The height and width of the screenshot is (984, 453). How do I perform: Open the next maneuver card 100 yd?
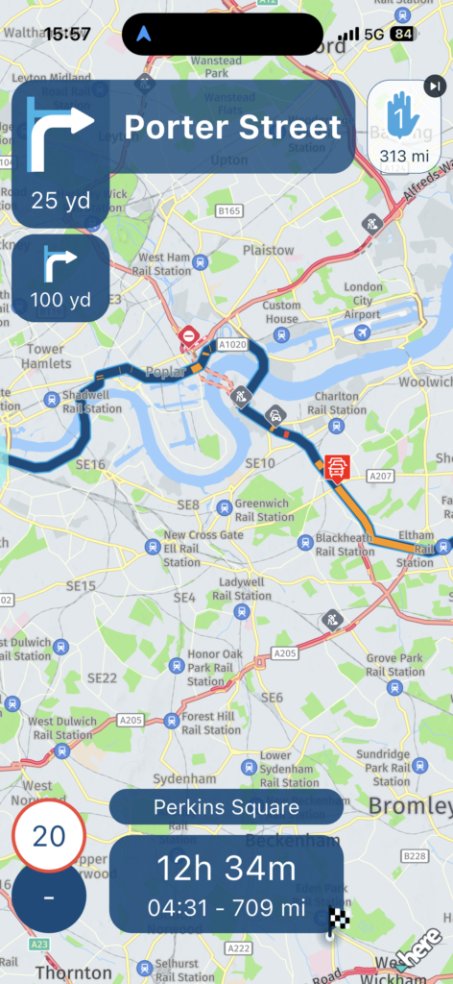[60, 278]
